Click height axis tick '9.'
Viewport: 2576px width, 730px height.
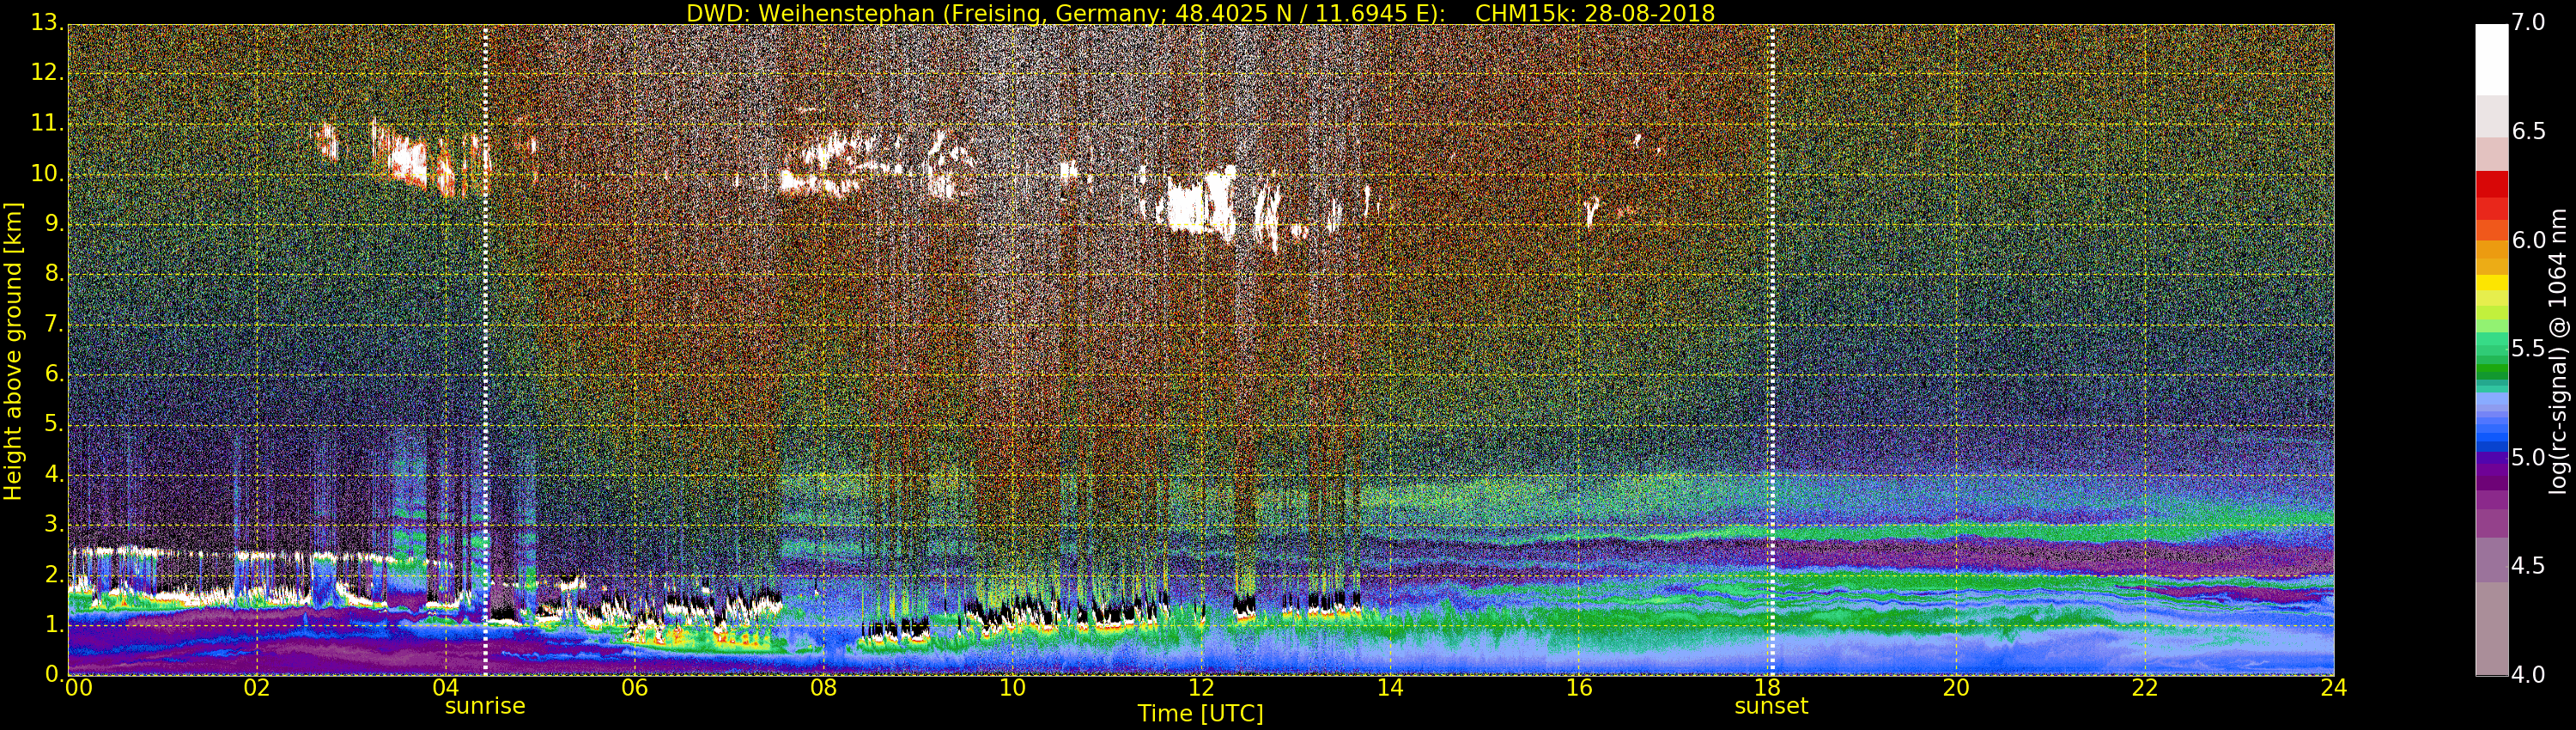pyautogui.click(x=54, y=223)
